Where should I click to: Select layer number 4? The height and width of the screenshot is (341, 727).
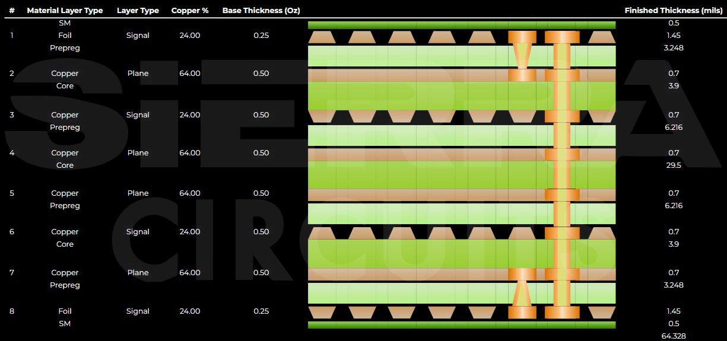(11, 153)
